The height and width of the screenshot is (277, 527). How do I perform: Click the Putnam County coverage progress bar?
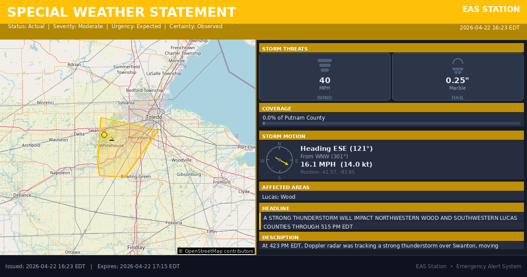click(391, 124)
